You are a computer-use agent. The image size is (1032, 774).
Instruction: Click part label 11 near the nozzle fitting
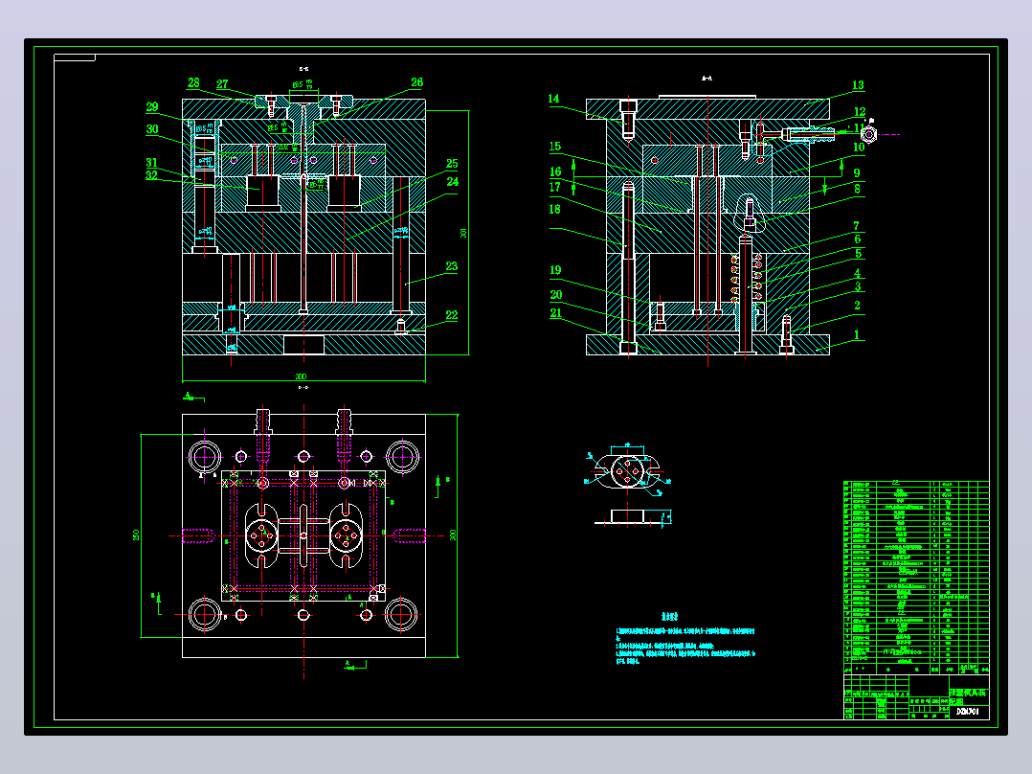pos(860,128)
